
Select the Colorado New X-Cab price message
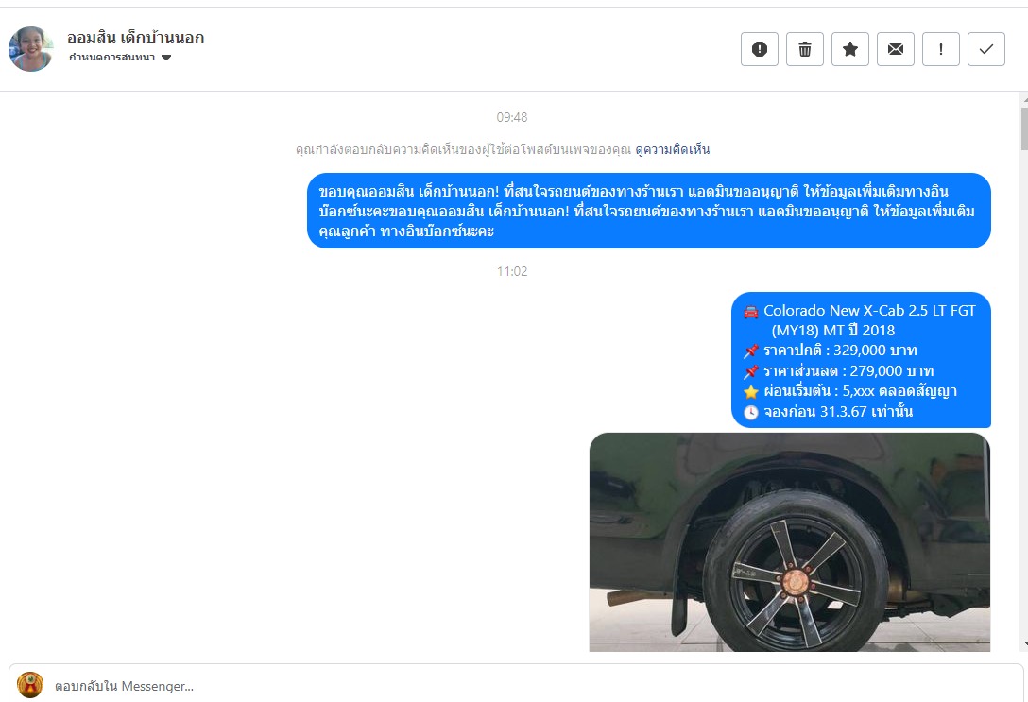point(861,360)
